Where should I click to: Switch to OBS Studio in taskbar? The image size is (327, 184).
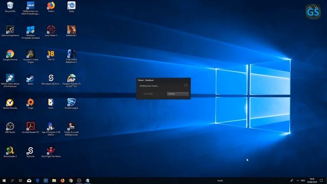pyautogui.click(x=79, y=180)
